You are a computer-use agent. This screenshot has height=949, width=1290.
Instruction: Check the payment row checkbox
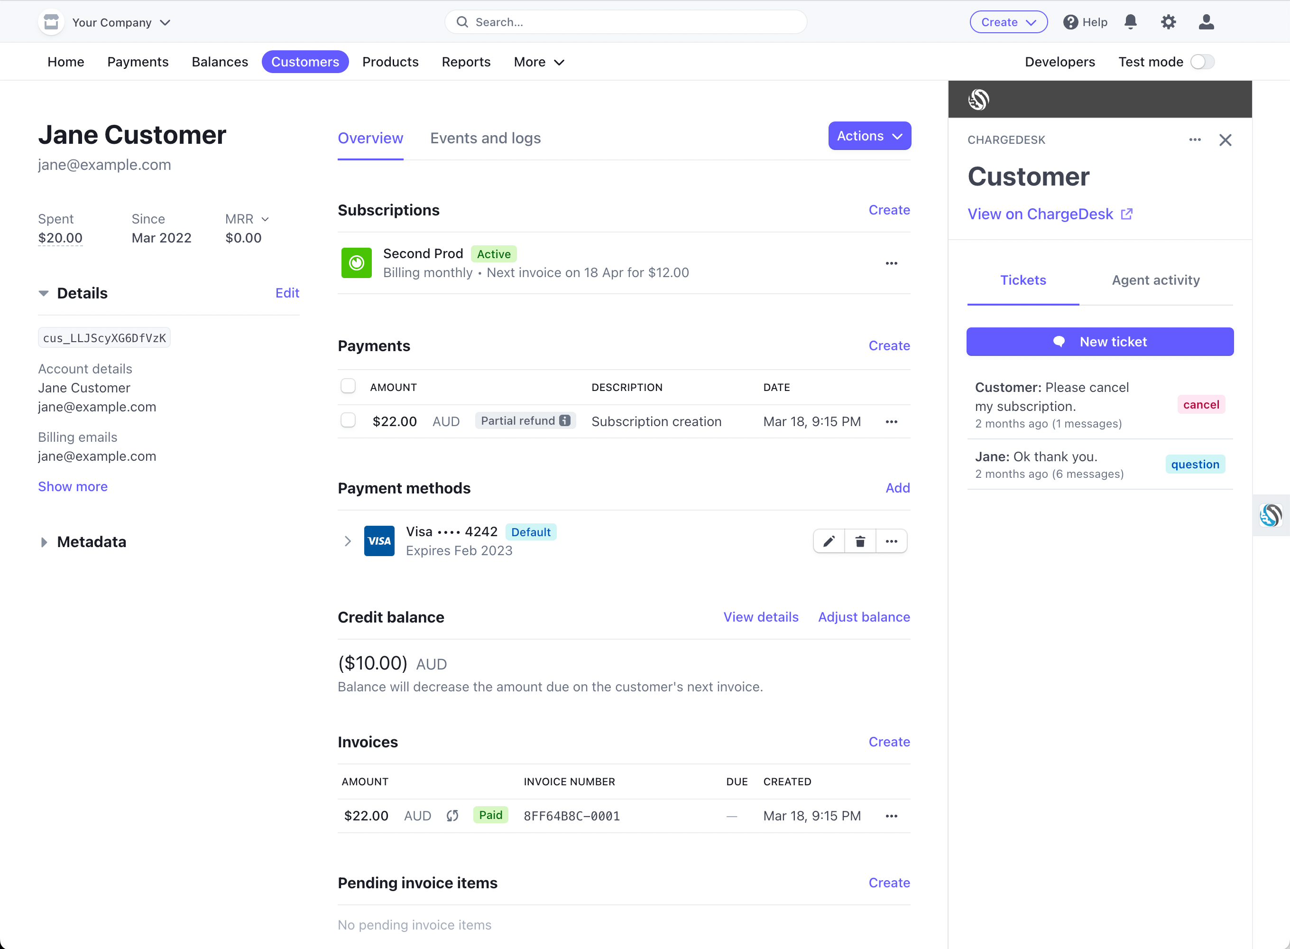click(349, 420)
